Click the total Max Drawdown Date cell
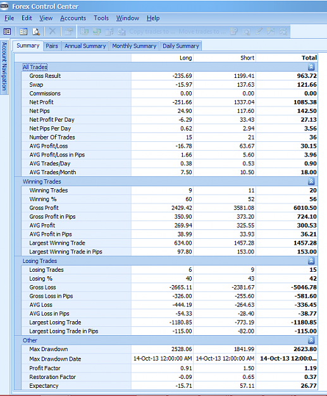 point(288,359)
